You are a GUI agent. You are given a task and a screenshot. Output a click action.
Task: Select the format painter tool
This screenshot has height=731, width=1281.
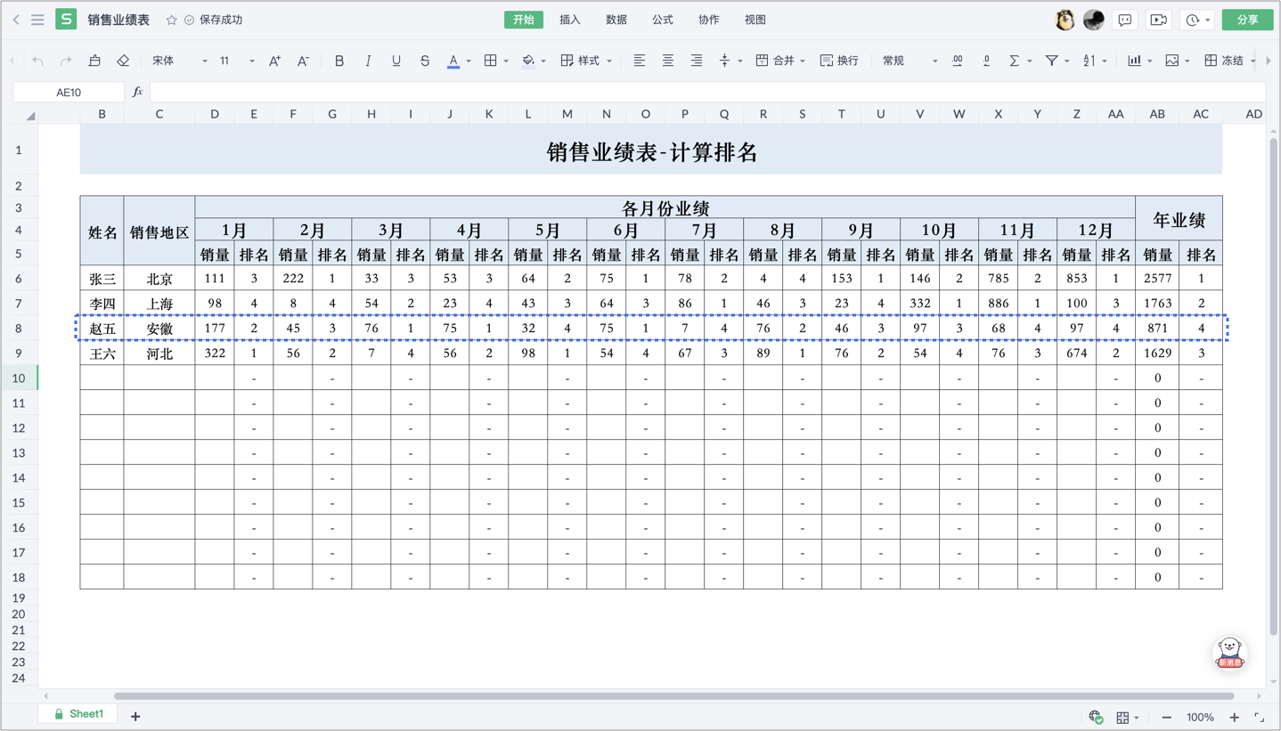(x=94, y=61)
